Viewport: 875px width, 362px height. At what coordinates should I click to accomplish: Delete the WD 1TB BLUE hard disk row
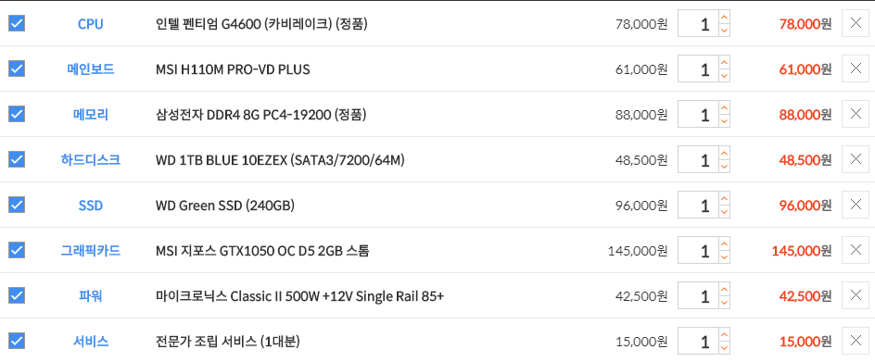point(855,159)
